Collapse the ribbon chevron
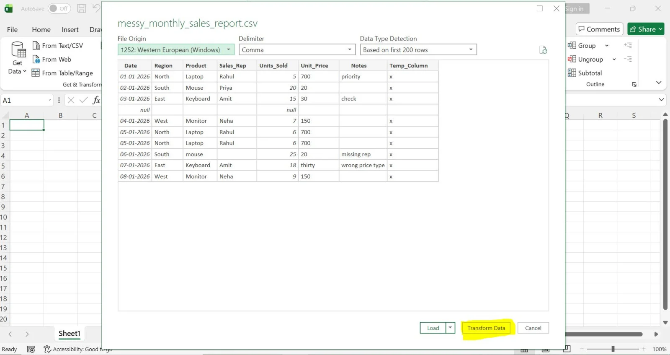This screenshot has height=355, width=670. pos(659,83)
